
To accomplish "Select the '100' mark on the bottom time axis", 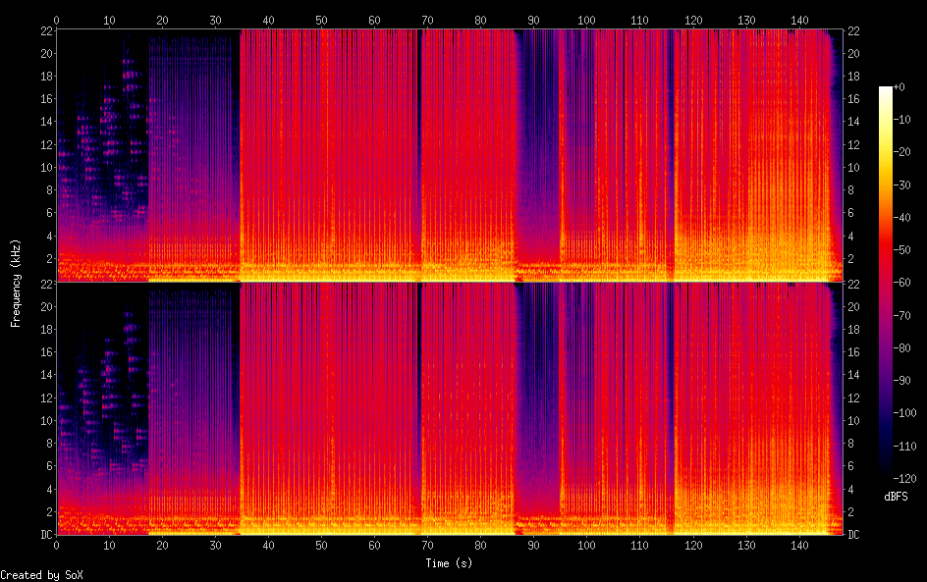I will [586, 546].
